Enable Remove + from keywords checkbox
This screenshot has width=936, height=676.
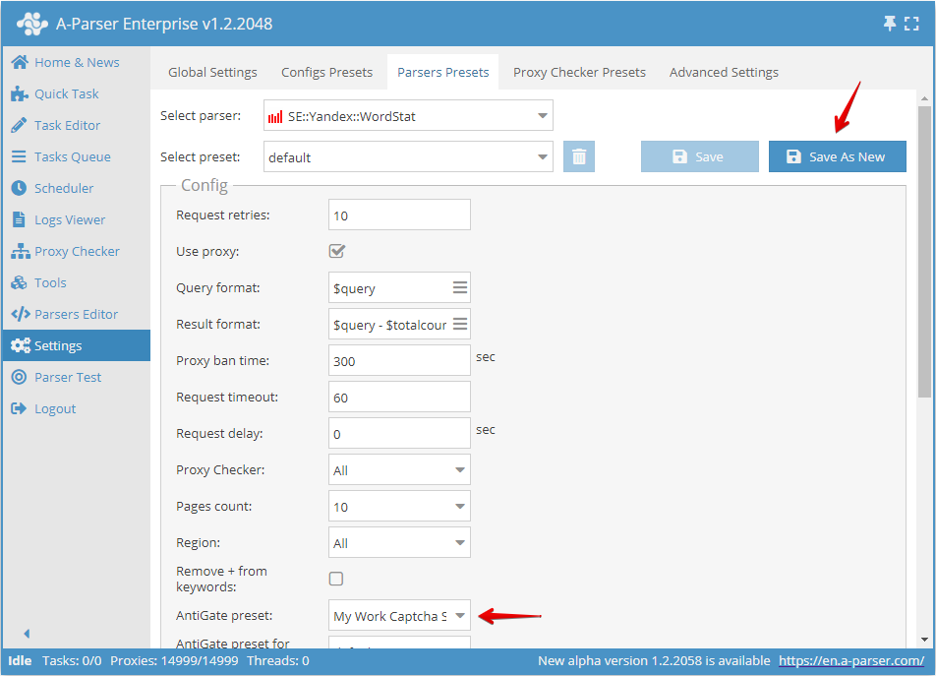pos(336,579)
